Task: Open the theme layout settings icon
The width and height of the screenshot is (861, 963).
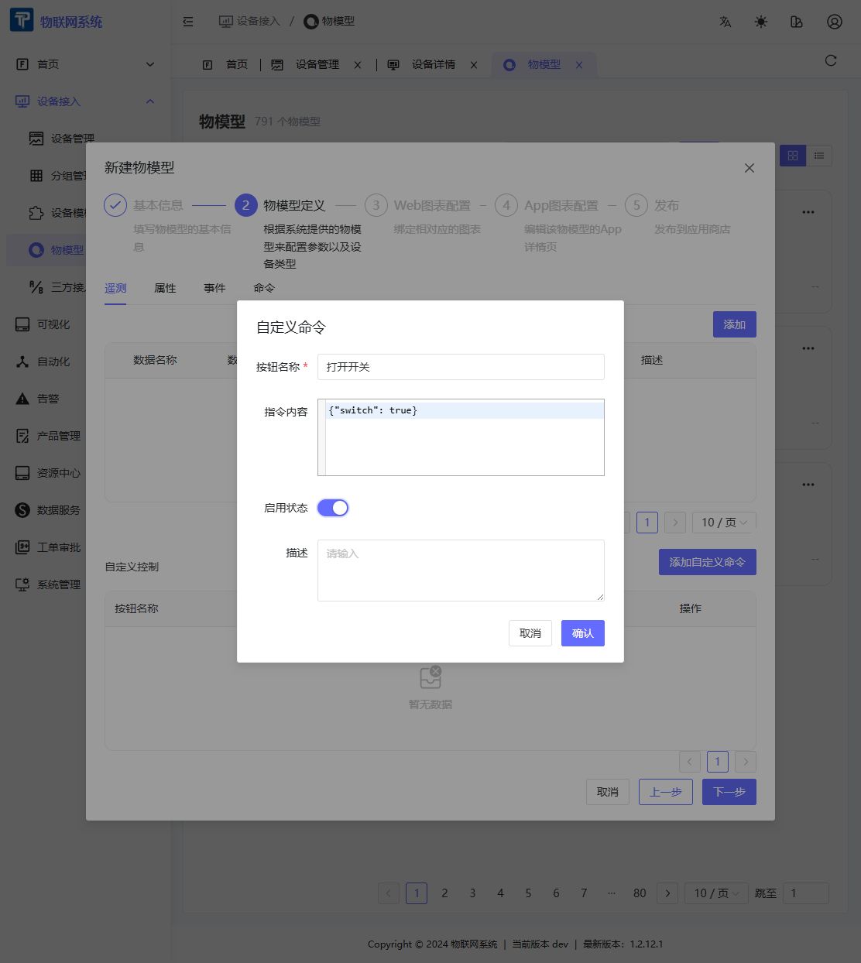Action: pyautogui.click(x=797, y=22)
